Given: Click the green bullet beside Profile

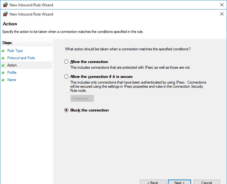Looking at the screenshot, I should [x=3, y=73].
